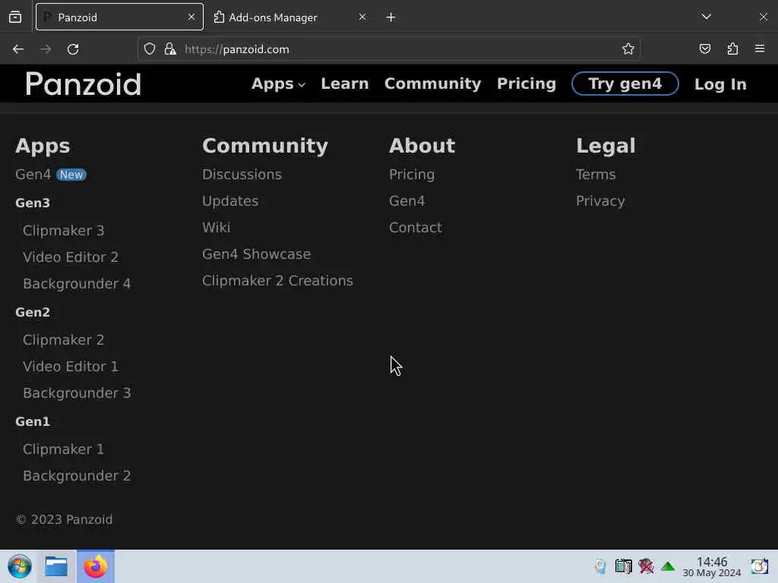Click the Panzoid logo
The height and width of the screenshot is (583, 778).
[x=84, y=84]
